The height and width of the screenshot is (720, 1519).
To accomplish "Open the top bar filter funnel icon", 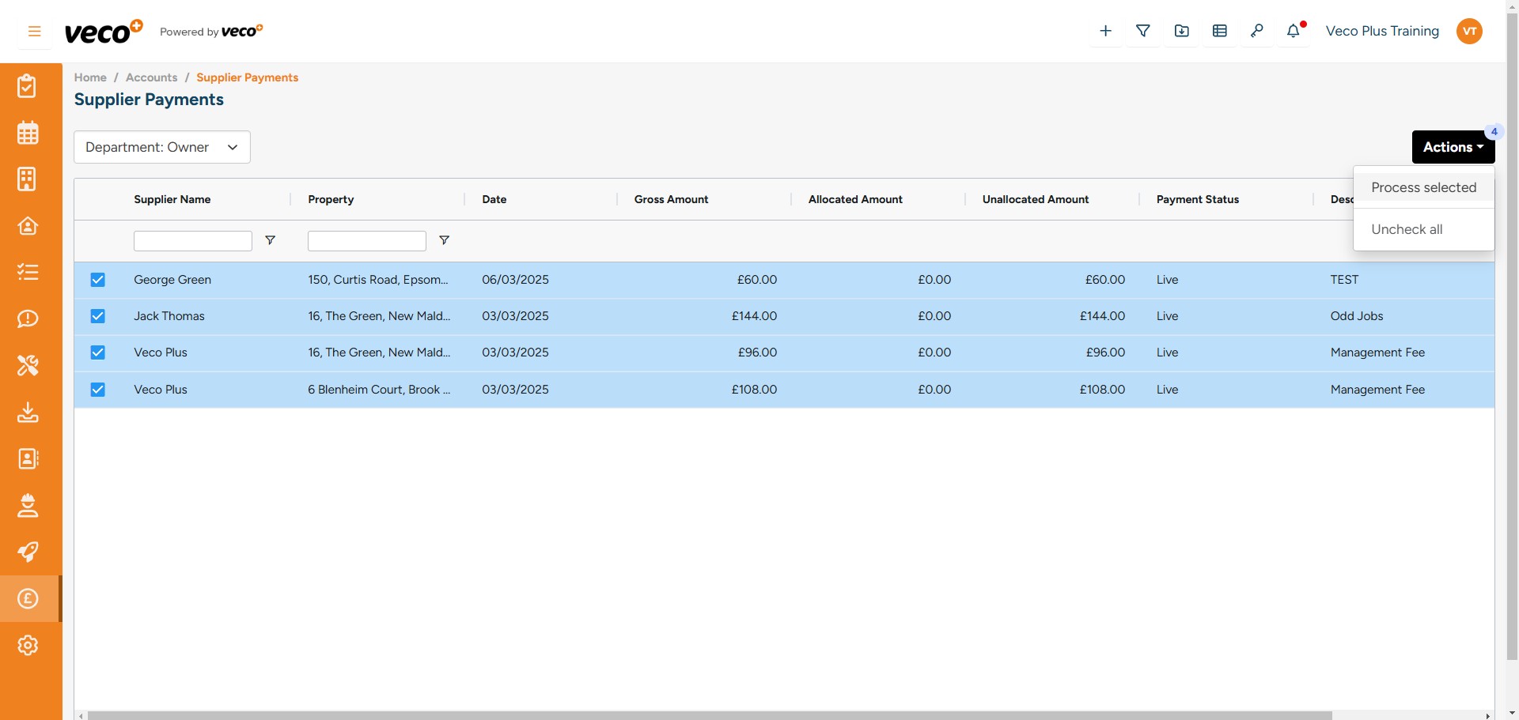I will 1143,31.
